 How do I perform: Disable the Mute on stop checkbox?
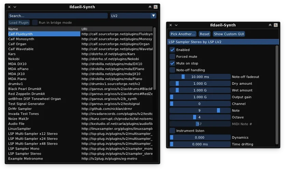click(172, 63)
